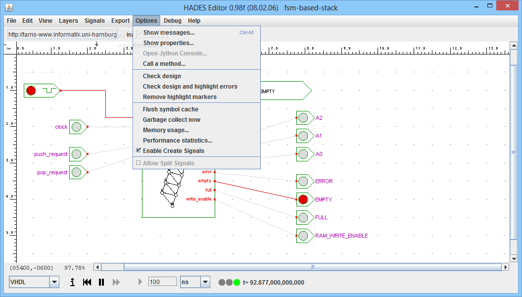Open the Layers menu

[x=68, y=21]
